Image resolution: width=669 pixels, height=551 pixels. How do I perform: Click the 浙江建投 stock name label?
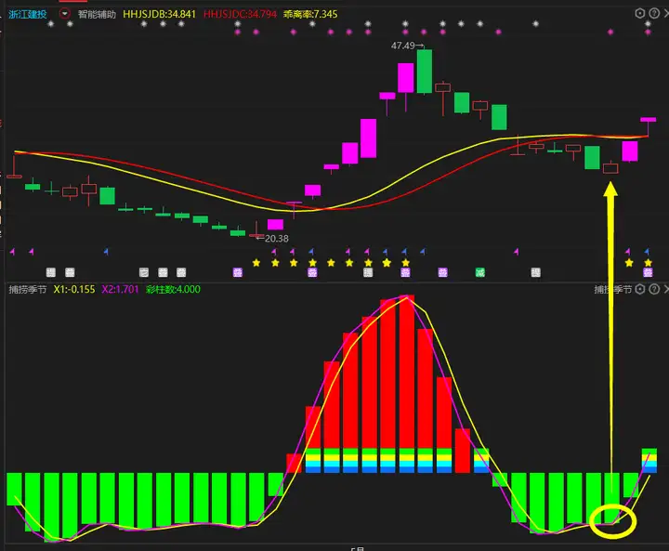tap(27, 15)
